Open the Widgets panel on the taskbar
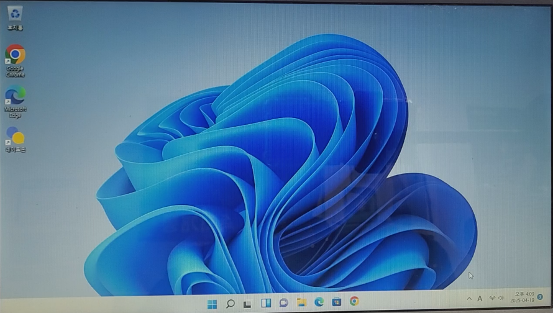Screen dimensions: 553x313 (x=266, y=303)
